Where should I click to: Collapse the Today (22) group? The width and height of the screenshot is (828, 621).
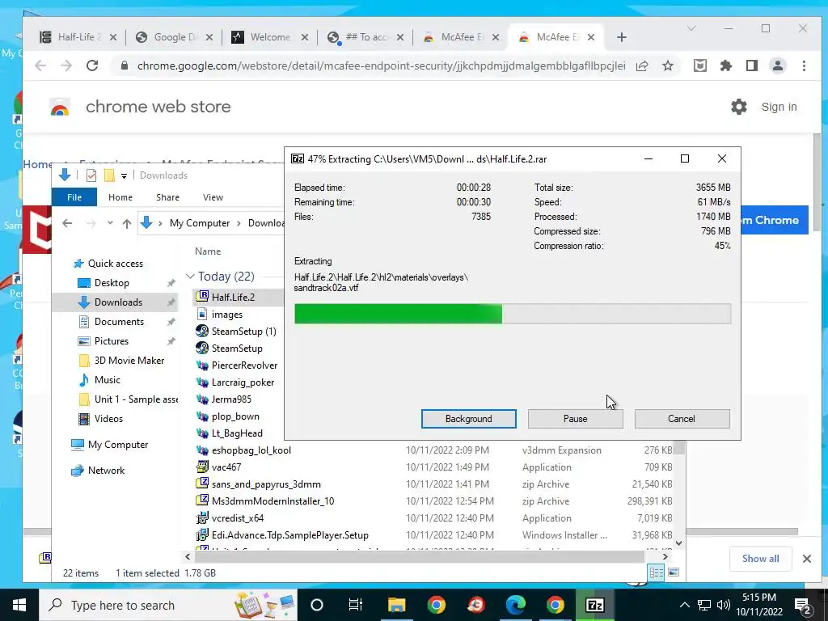coord(190,277)
